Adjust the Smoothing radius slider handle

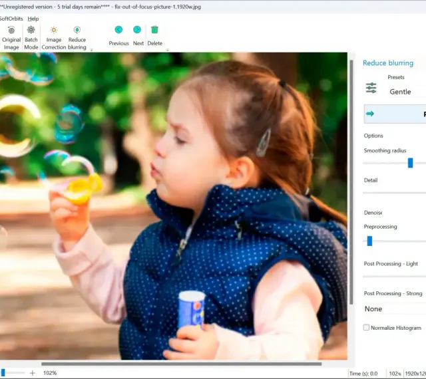coord(410,163)
